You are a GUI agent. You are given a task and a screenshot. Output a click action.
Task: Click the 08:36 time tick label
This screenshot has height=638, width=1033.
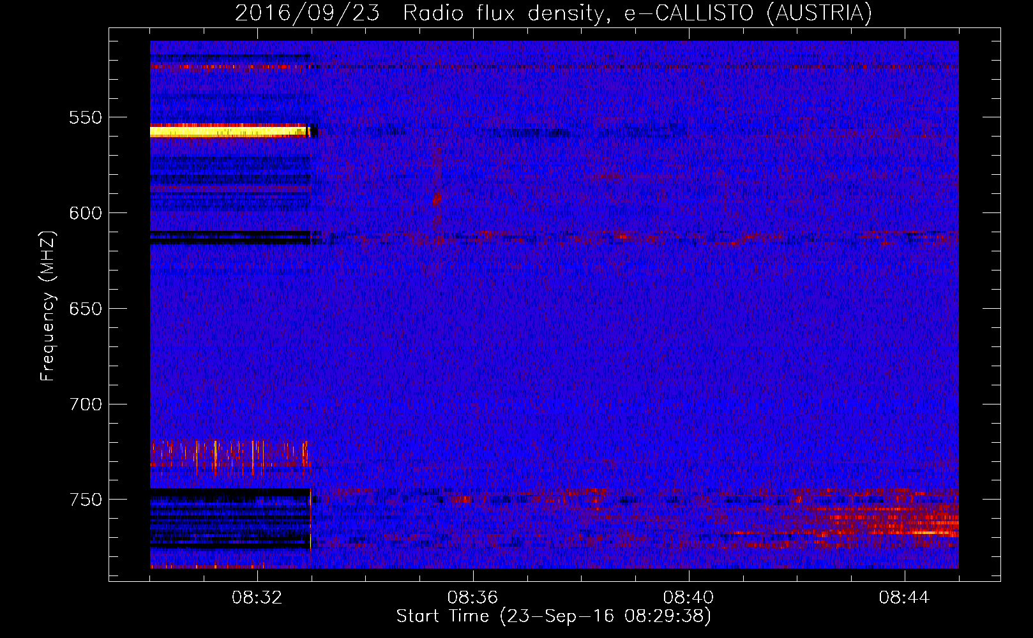coord(472,598)
